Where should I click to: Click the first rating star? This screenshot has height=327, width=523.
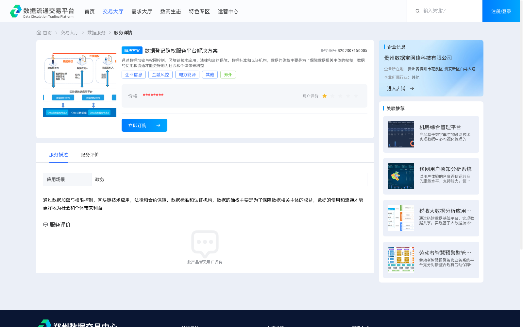325,96
